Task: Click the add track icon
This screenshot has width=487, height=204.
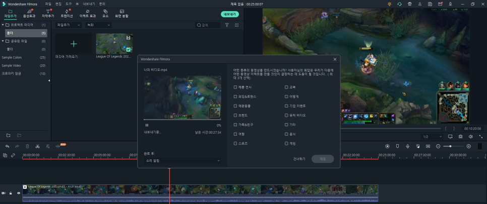Action: click(x=5, y=155)
